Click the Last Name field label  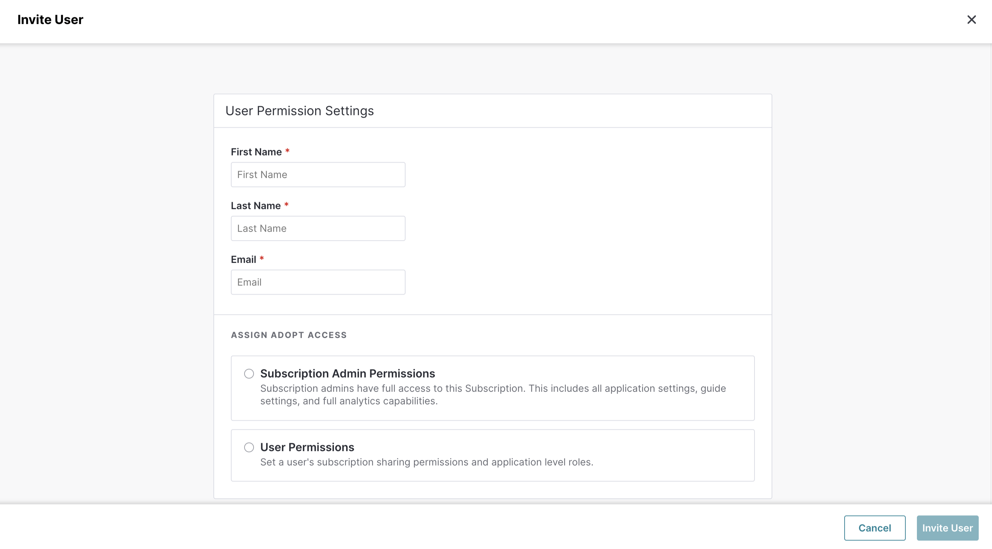coord(256,206)
